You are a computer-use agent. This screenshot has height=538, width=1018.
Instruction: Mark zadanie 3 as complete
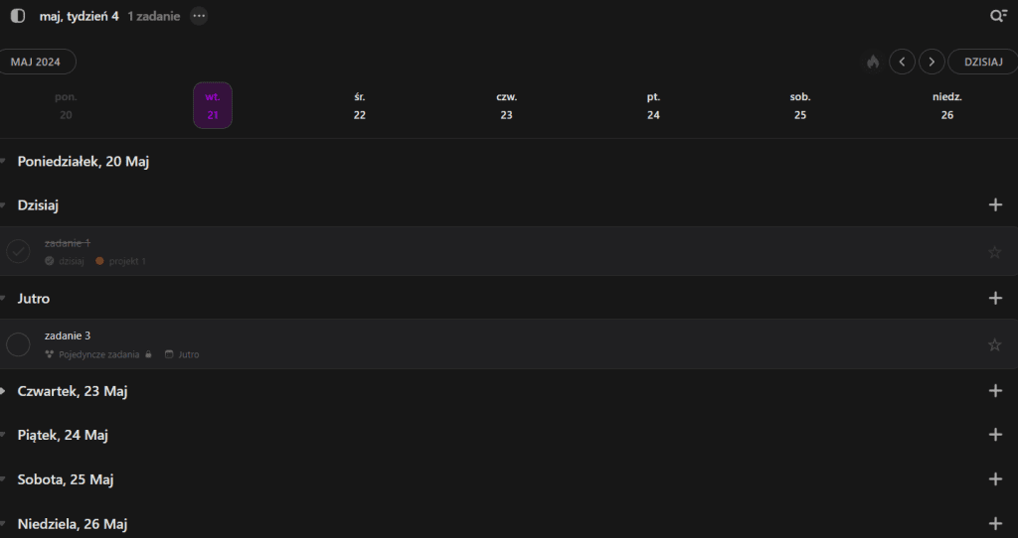pos(18,344)
